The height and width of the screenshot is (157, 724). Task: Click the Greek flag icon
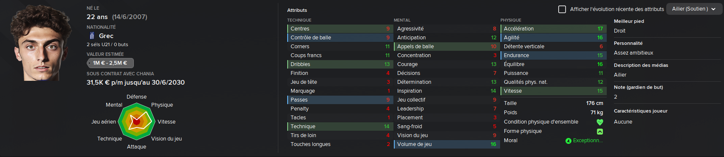tap(92, 36)
